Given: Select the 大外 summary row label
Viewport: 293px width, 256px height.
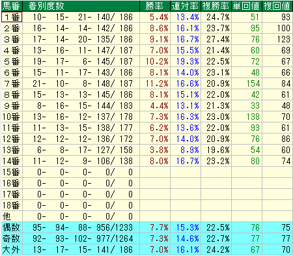Looking at the screenshot, I should 12,249.
